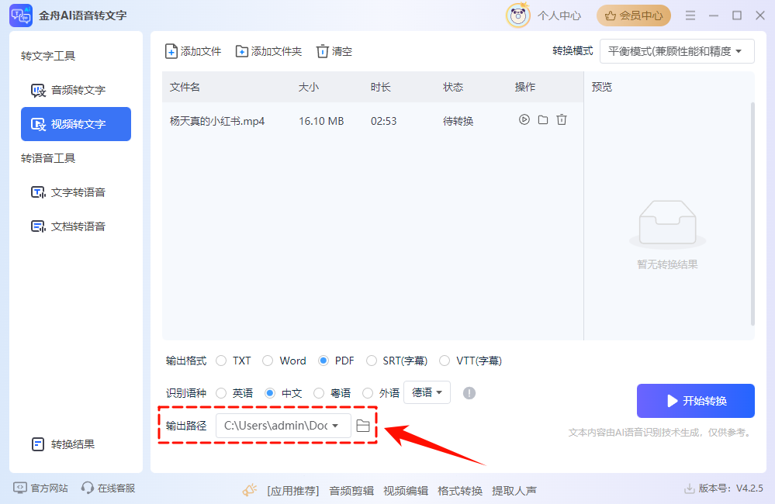
Task: Delete 杨天真的小红书.mp4 with its trash icon
Action: click(x=560, y=120)
